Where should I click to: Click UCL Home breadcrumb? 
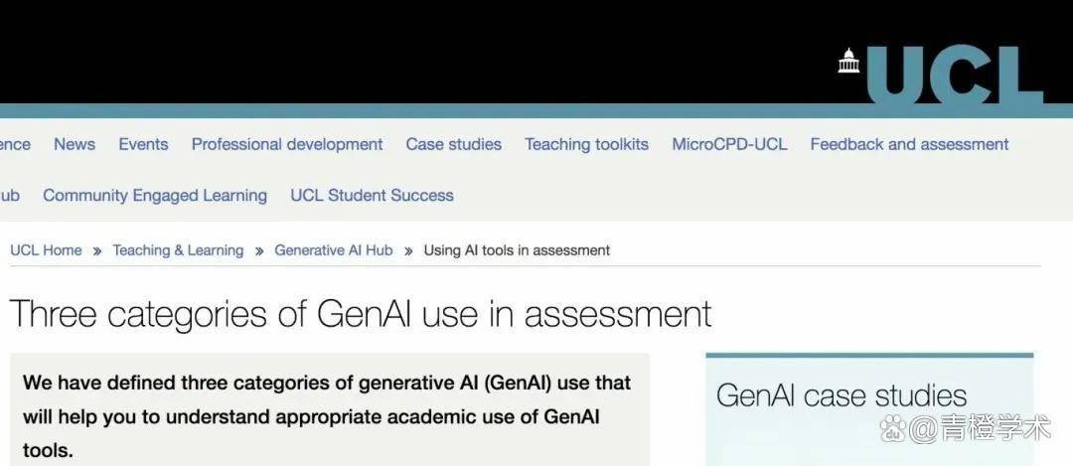(46, 250)
